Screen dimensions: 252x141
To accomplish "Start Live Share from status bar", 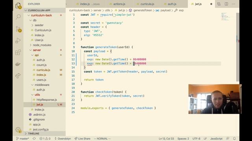I will coord(82,139).
